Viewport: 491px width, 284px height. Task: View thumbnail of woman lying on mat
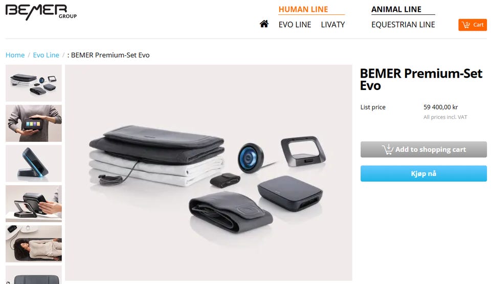pyautogui.click(x=34, y=244)
